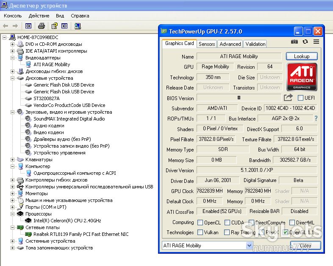Toggle the Vulkan checkbox
This screenshot has height=266, width=333.
(x=200, y=232)
